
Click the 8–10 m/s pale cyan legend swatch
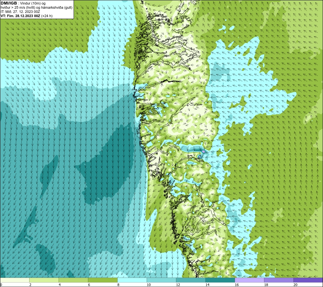pyautogui.click(x=132, y=280)
